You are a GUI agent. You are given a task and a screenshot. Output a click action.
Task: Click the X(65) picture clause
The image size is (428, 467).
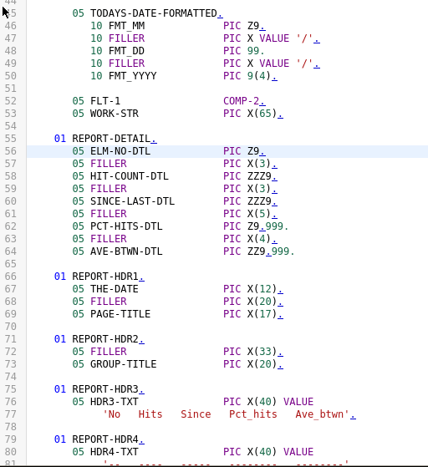tap(262, 114)
